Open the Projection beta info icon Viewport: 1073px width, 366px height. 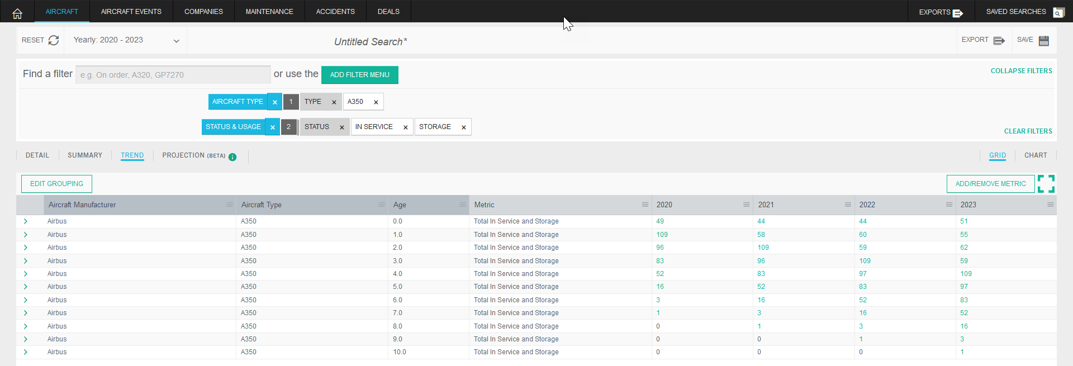[x=232, y=157]
